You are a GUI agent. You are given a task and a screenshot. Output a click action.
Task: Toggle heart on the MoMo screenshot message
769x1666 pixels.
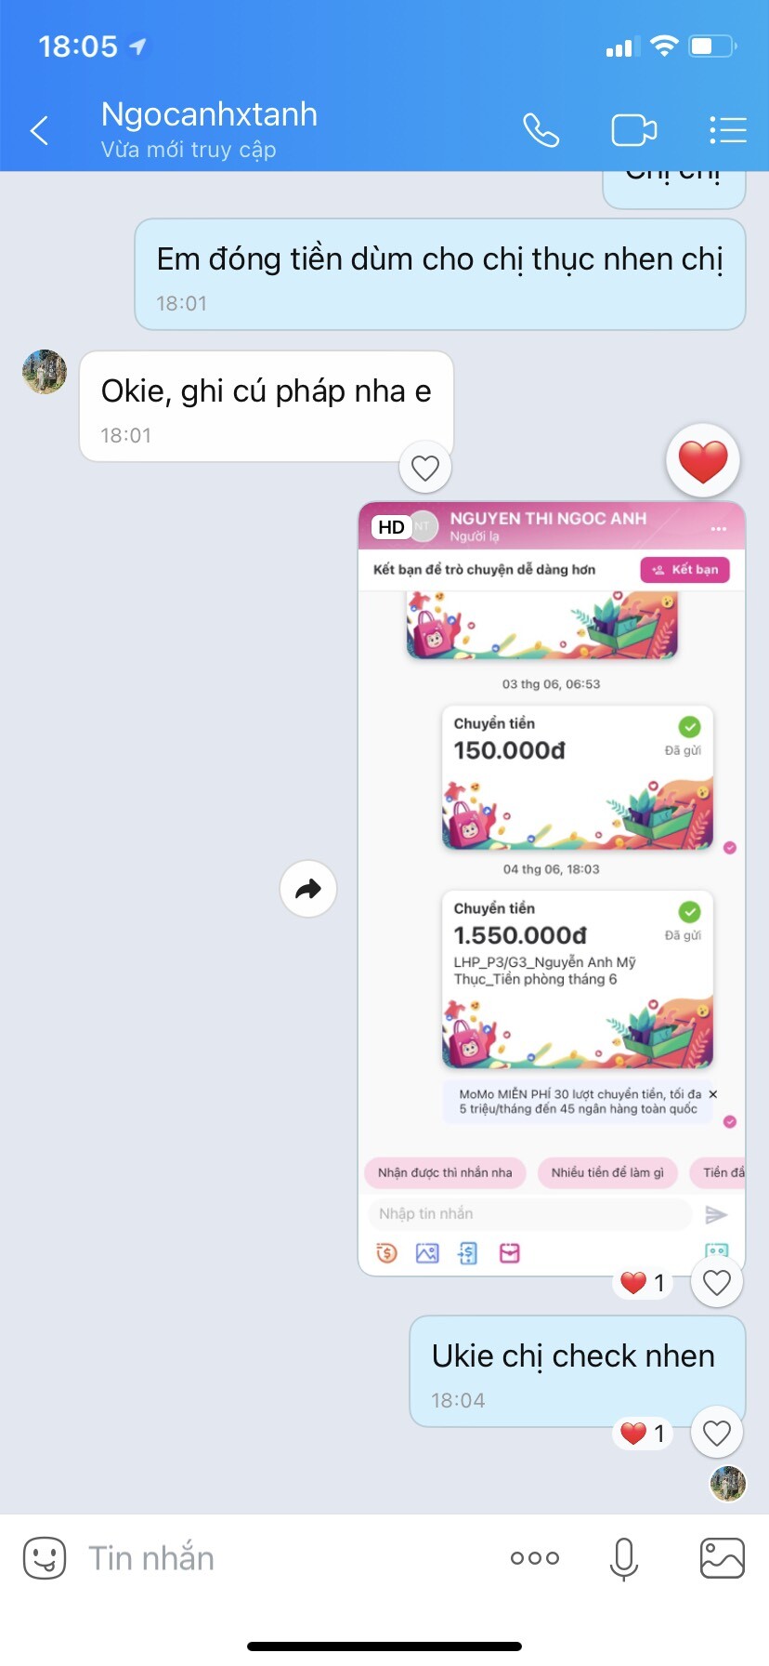tap(717, 1283)
